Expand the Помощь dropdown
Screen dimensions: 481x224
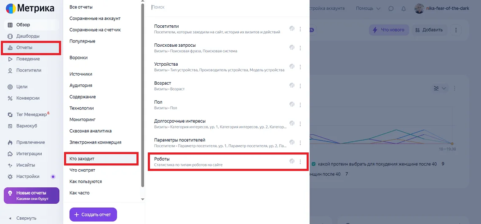(x=368, y=8)
